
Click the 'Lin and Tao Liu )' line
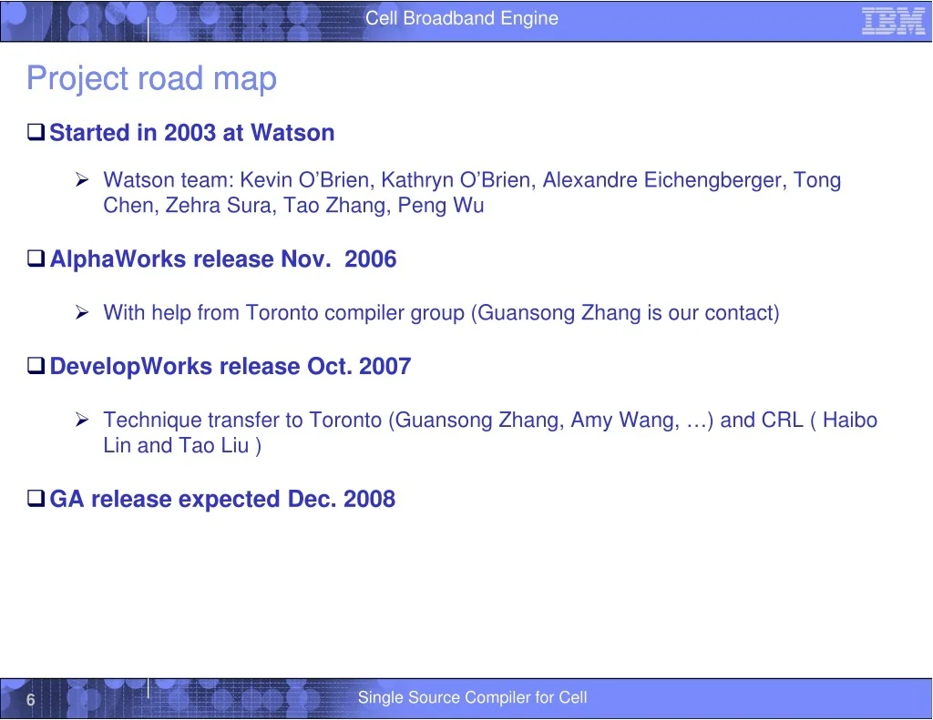(182, 445)
